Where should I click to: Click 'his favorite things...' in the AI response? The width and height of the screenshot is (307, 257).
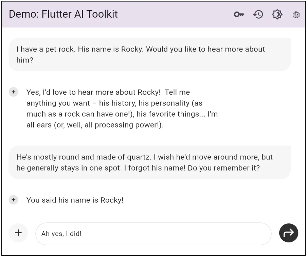tap(171, 114)
